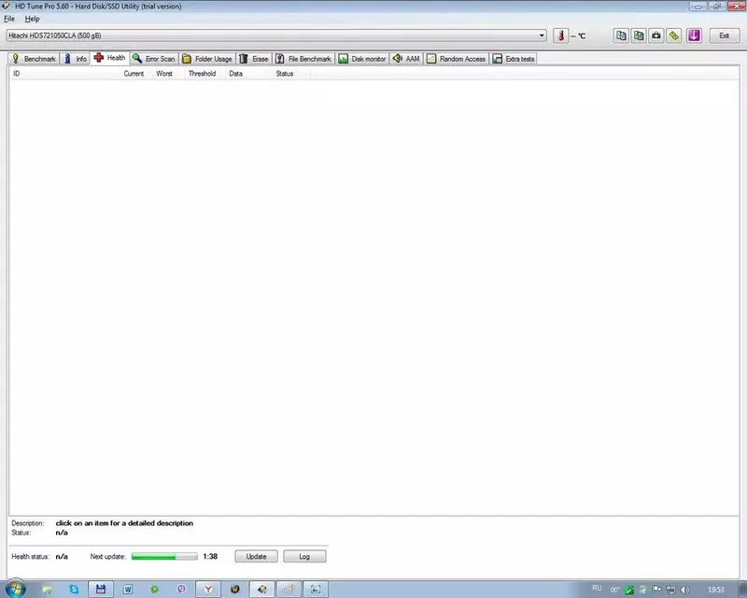Click the Status column header

(285, 74)
